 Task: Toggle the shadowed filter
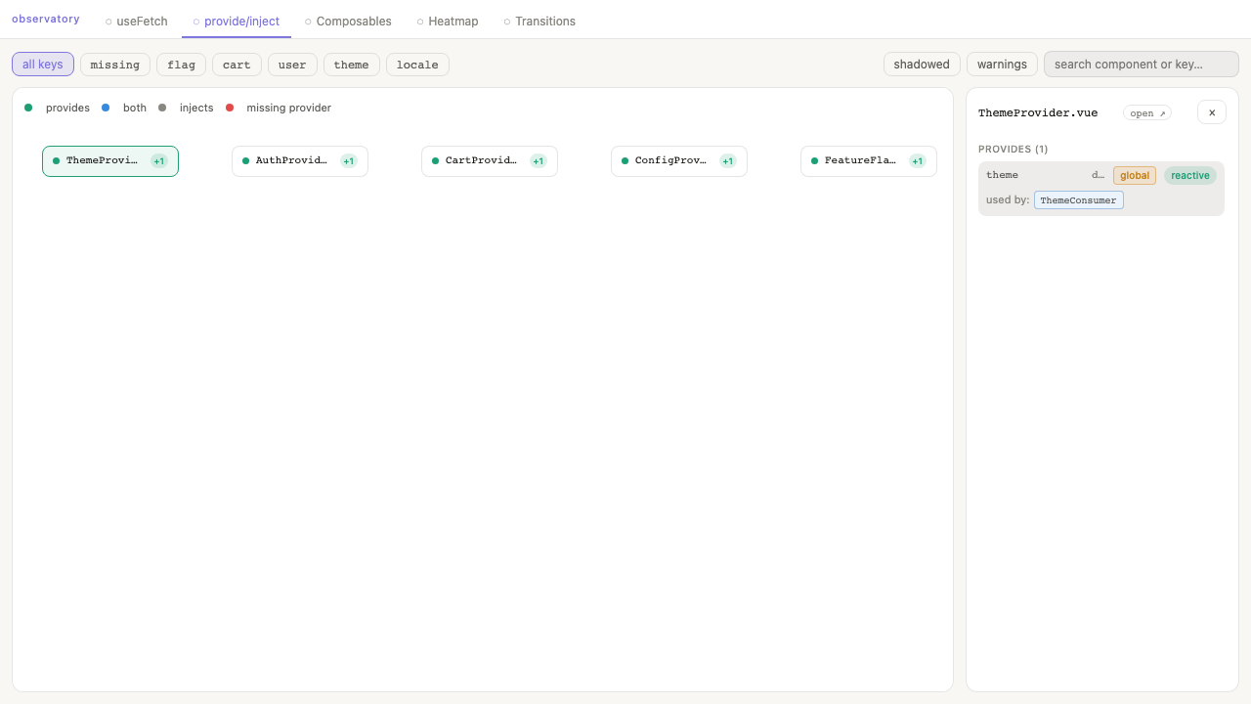(x=921, y=65)
